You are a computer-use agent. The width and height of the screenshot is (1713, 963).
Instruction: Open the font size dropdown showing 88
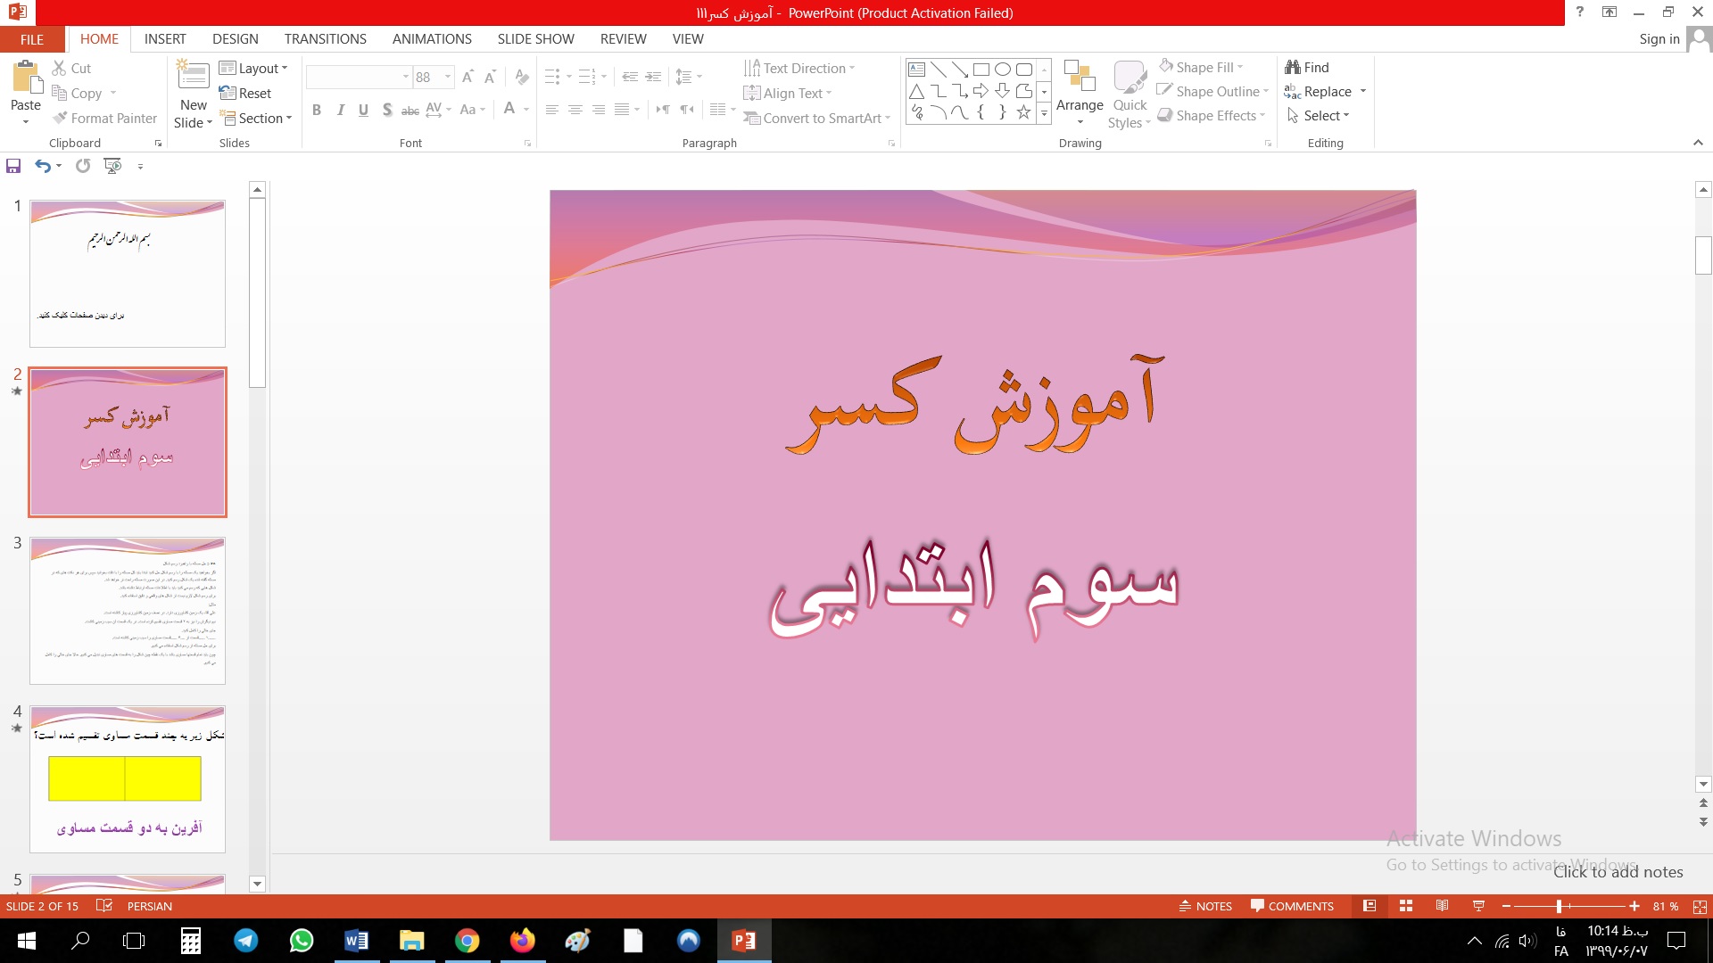pos(448,78)
